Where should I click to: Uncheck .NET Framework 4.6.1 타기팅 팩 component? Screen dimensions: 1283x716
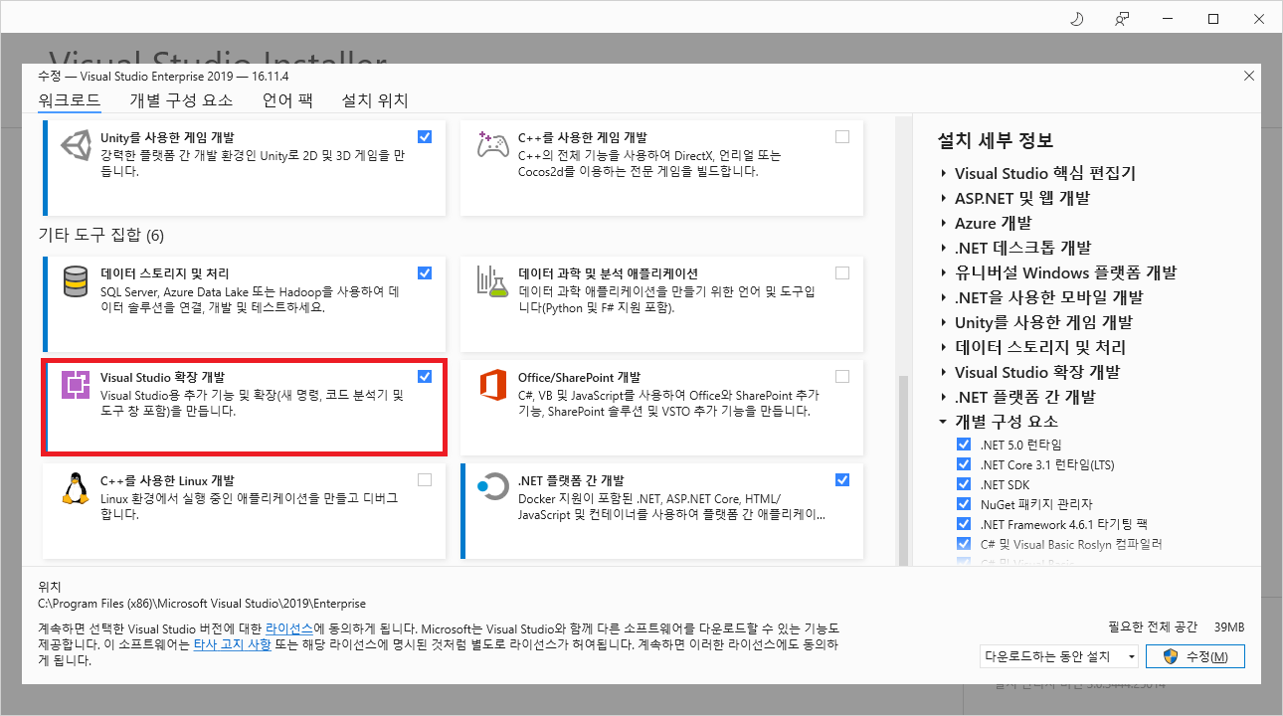pyautogui.click(x=963, y=524)
